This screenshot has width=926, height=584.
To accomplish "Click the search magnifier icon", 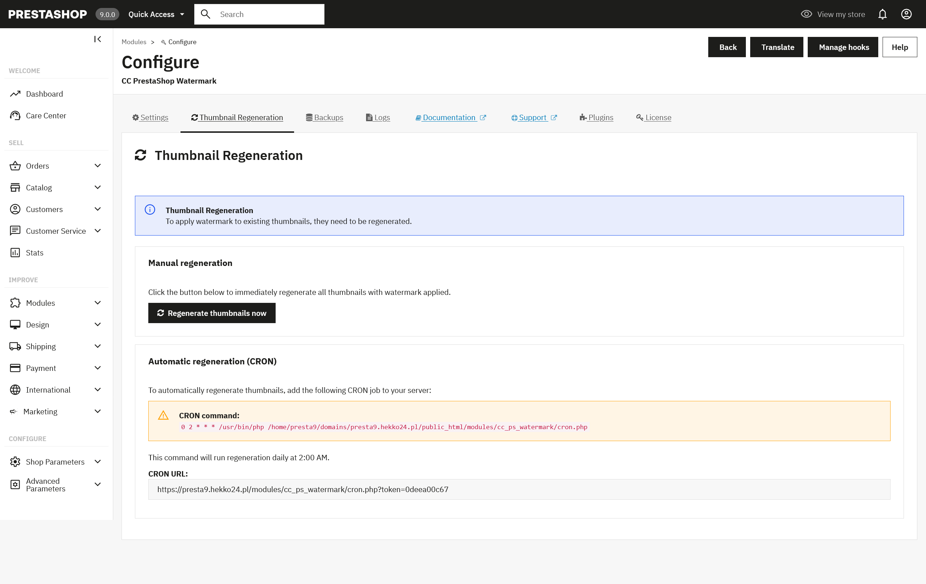I will click(x=206, y=14).
